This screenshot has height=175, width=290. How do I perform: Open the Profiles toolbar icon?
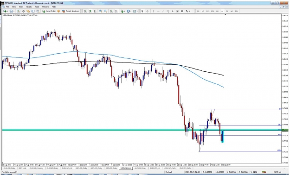(x=11, y=11)
